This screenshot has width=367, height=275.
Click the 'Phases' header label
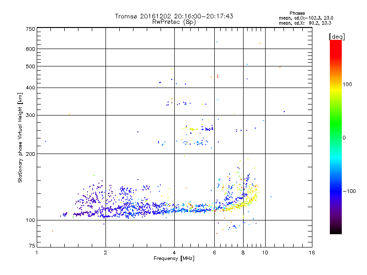tap(297, 13)
